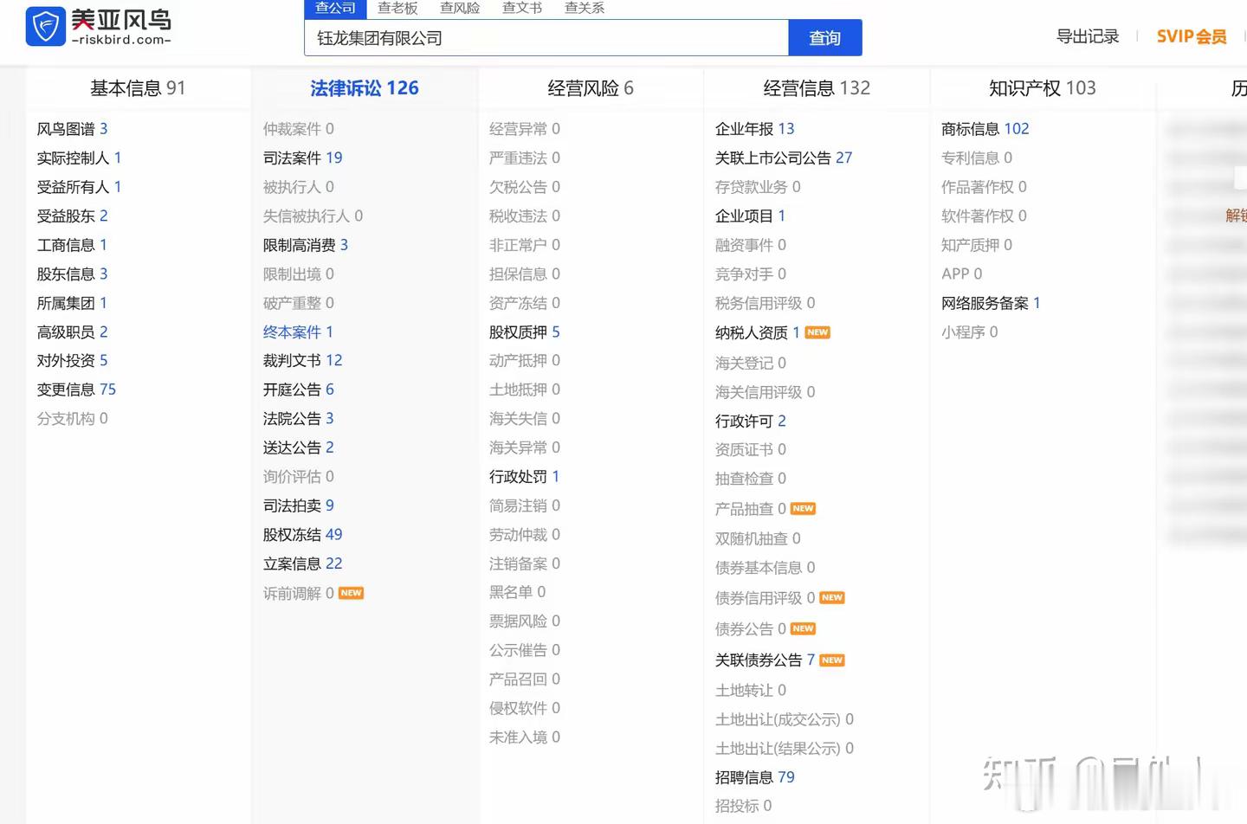The height and width of the screenshot is (824, 1247).
Task: Click the 经营异常 0 entry
Action: 525,129
